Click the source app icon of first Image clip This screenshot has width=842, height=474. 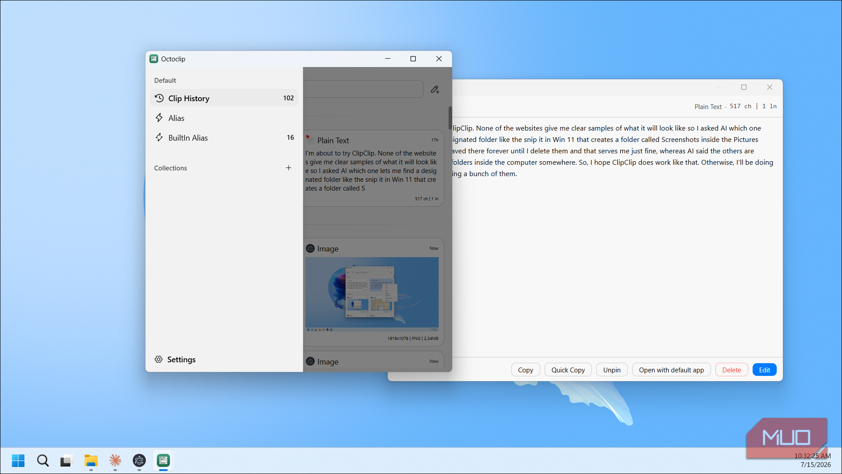310,248
